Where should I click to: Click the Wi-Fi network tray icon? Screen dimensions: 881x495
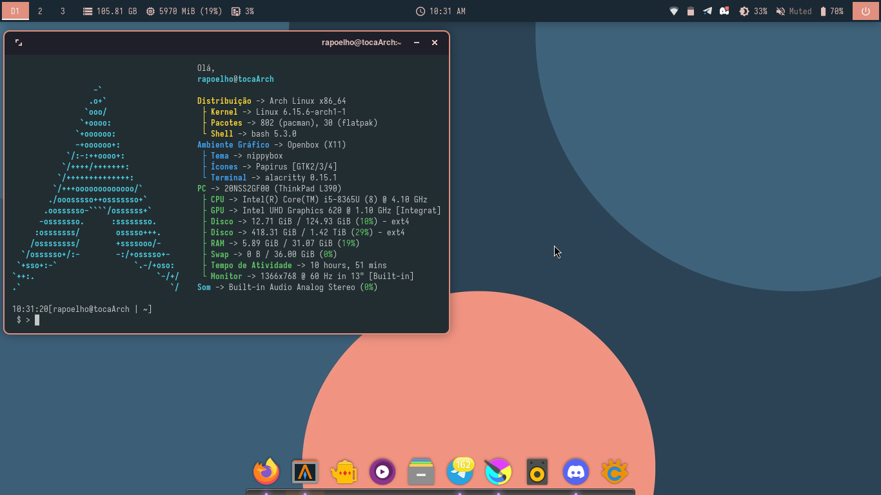(x=674, y=11)
